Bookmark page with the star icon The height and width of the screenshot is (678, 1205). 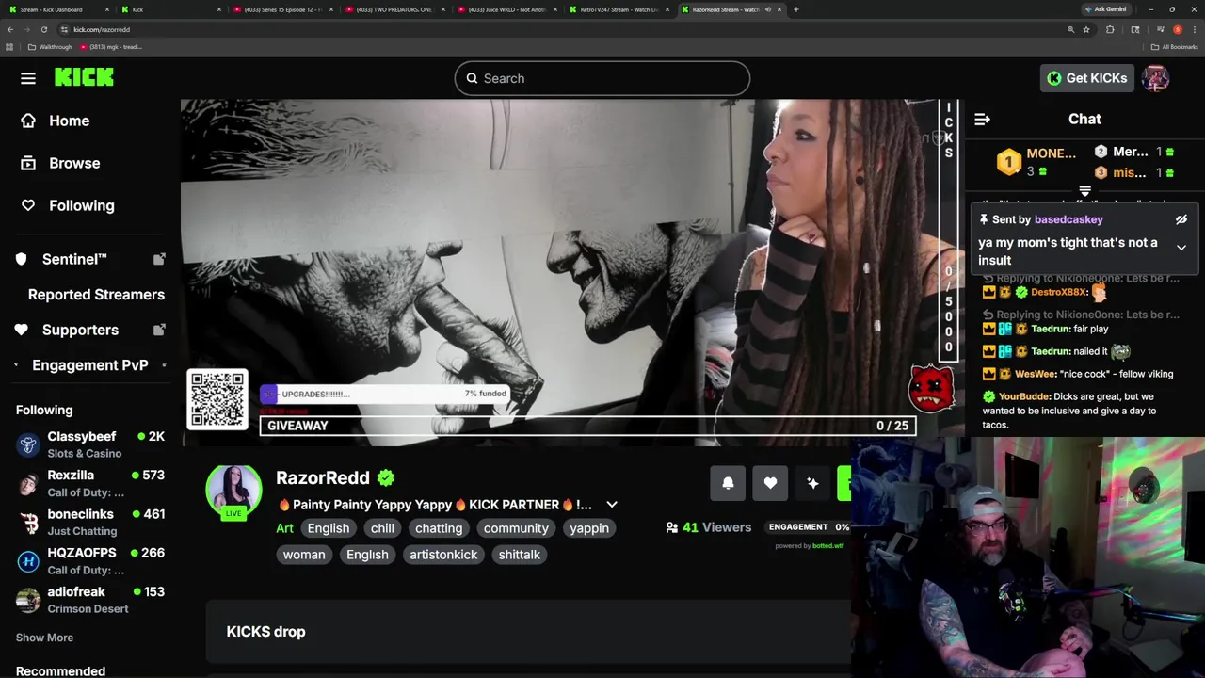(x=1086, y=29)
